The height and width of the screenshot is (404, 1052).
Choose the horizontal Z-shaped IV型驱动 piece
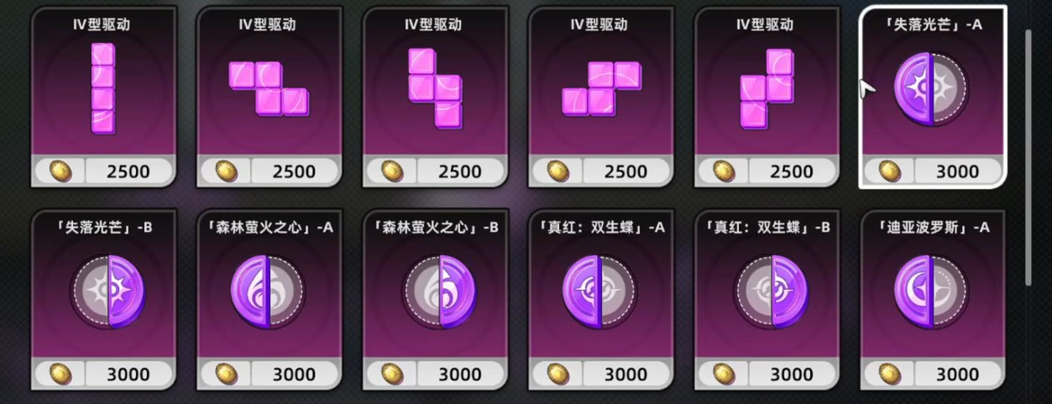click(269, 88)
